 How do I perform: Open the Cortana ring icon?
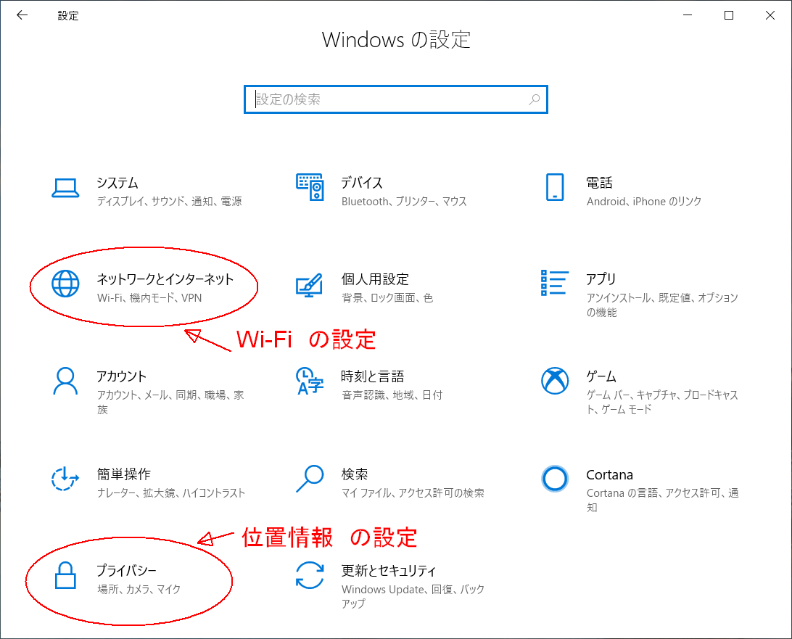[x=555, y=479]
